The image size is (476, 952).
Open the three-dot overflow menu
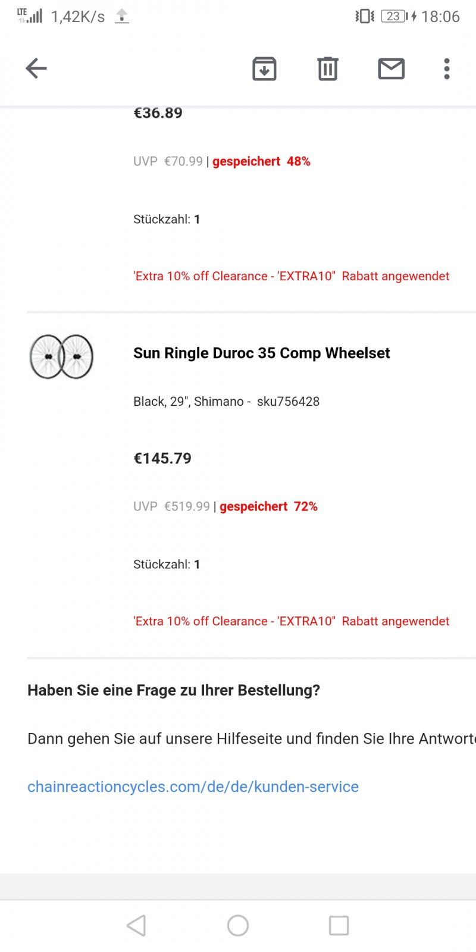point(447,68)
